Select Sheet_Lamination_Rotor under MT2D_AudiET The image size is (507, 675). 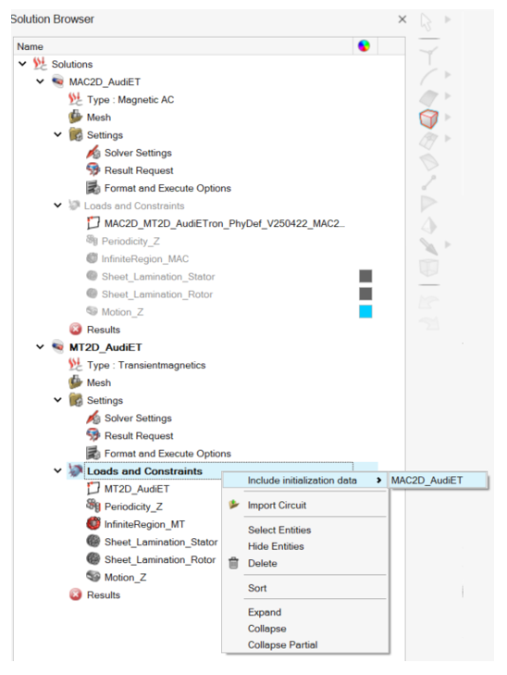click(160, 559)
